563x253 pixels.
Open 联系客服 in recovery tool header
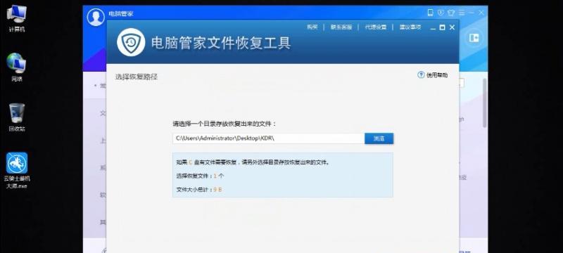[x=341, y=27]
